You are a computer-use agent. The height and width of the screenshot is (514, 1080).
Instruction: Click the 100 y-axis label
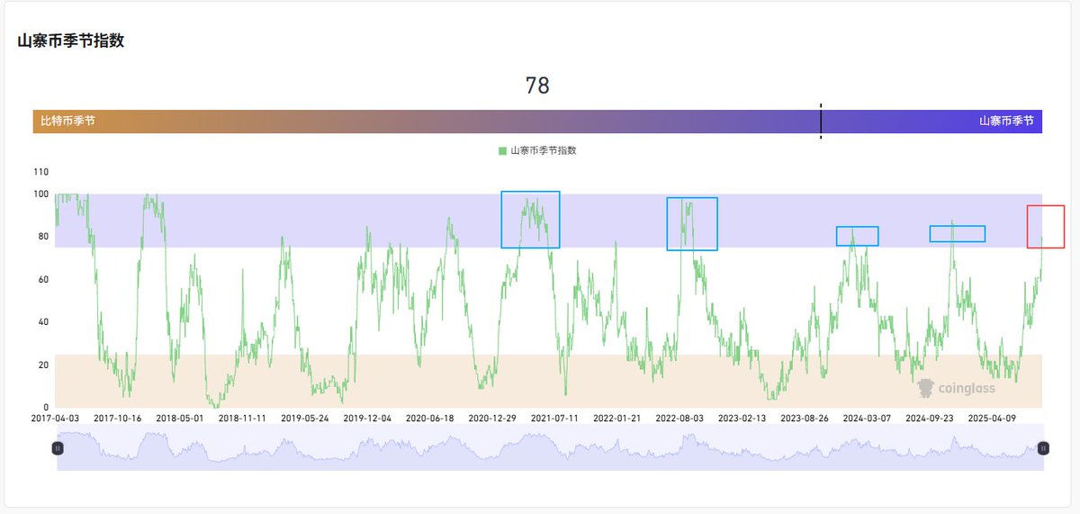(41, 194)
